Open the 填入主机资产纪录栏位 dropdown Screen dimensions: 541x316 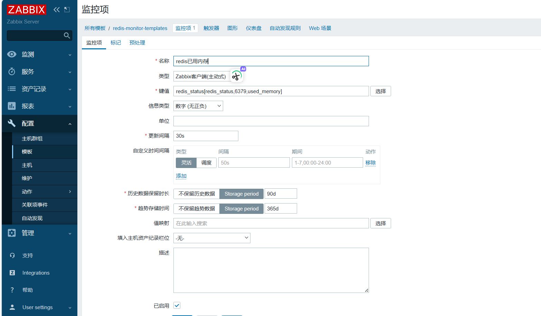point(212,238)
